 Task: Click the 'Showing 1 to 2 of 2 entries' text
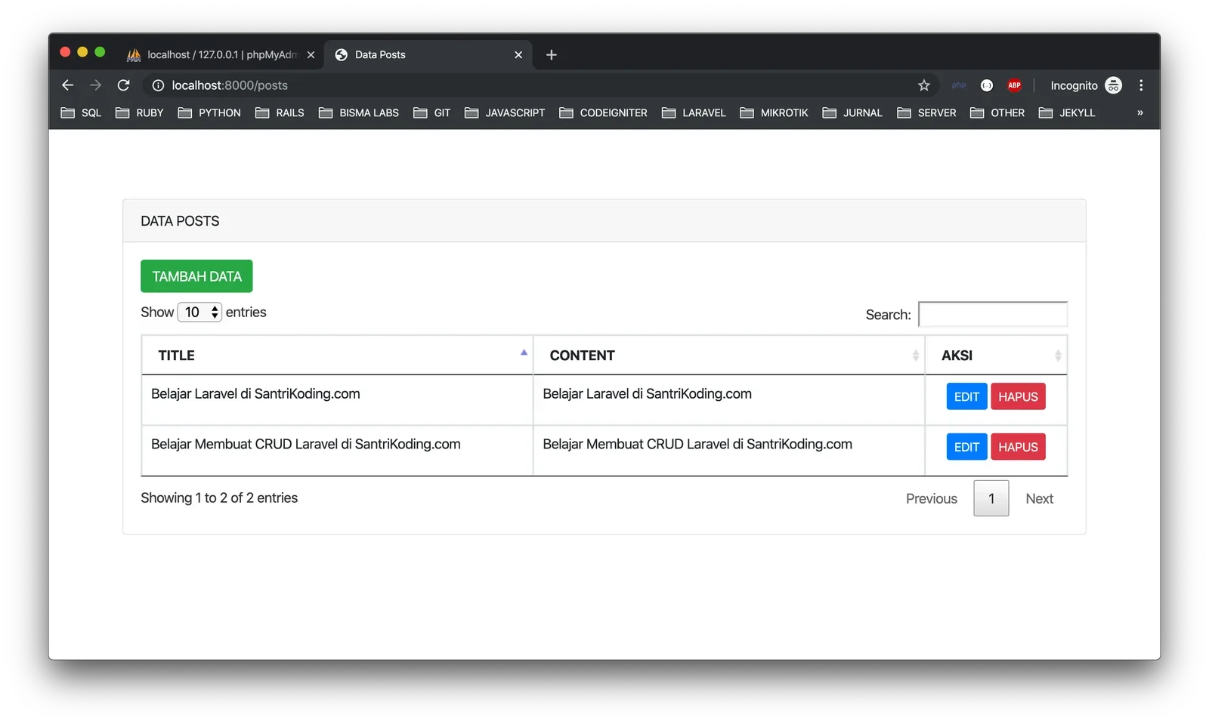tap(219, 498)
